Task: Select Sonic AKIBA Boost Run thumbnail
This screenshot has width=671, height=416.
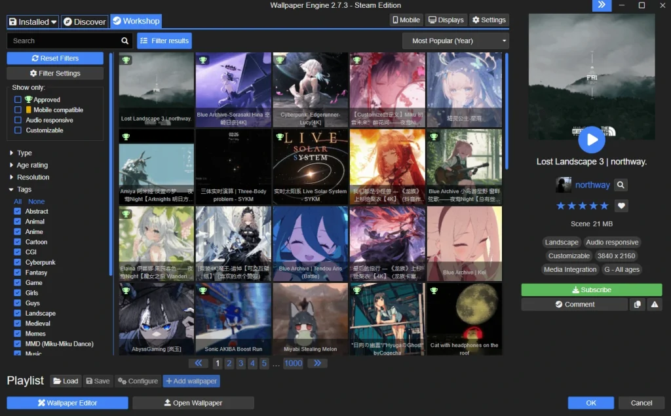Action: (x=233, y=319)
